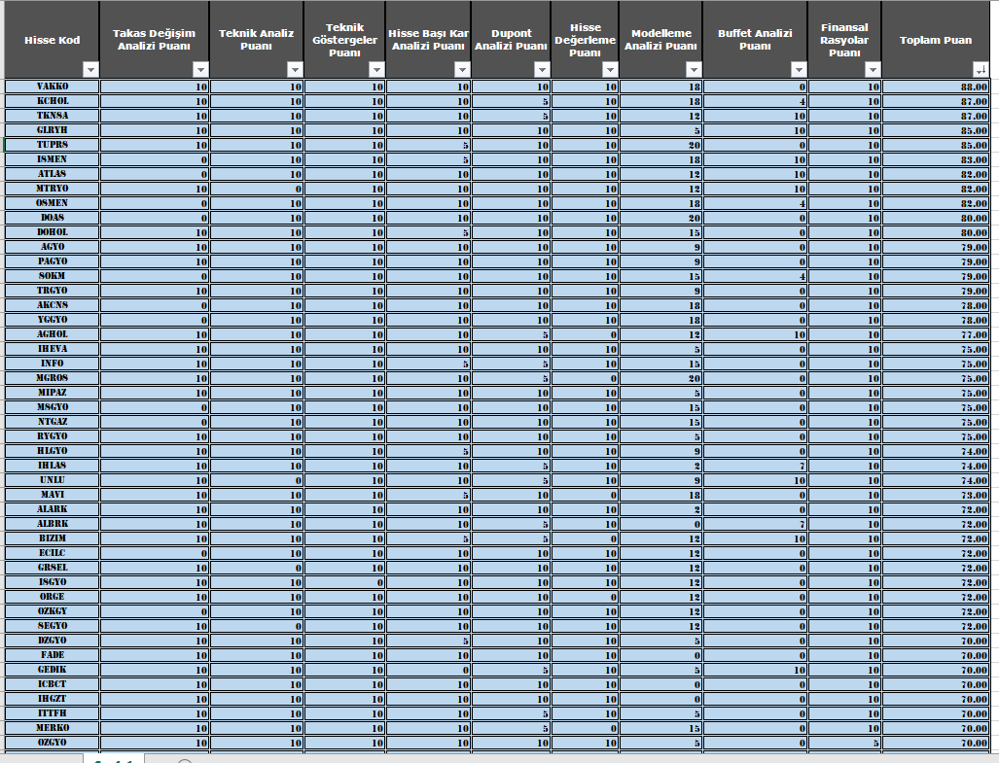Select the DOAS stock code cell
Image resolution: width=999 pixels, height=763 pixels.
53,218
